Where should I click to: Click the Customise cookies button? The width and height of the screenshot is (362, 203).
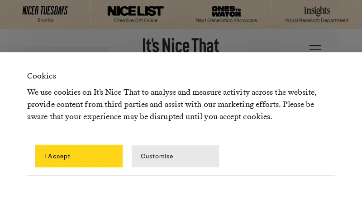click(175, 156)
